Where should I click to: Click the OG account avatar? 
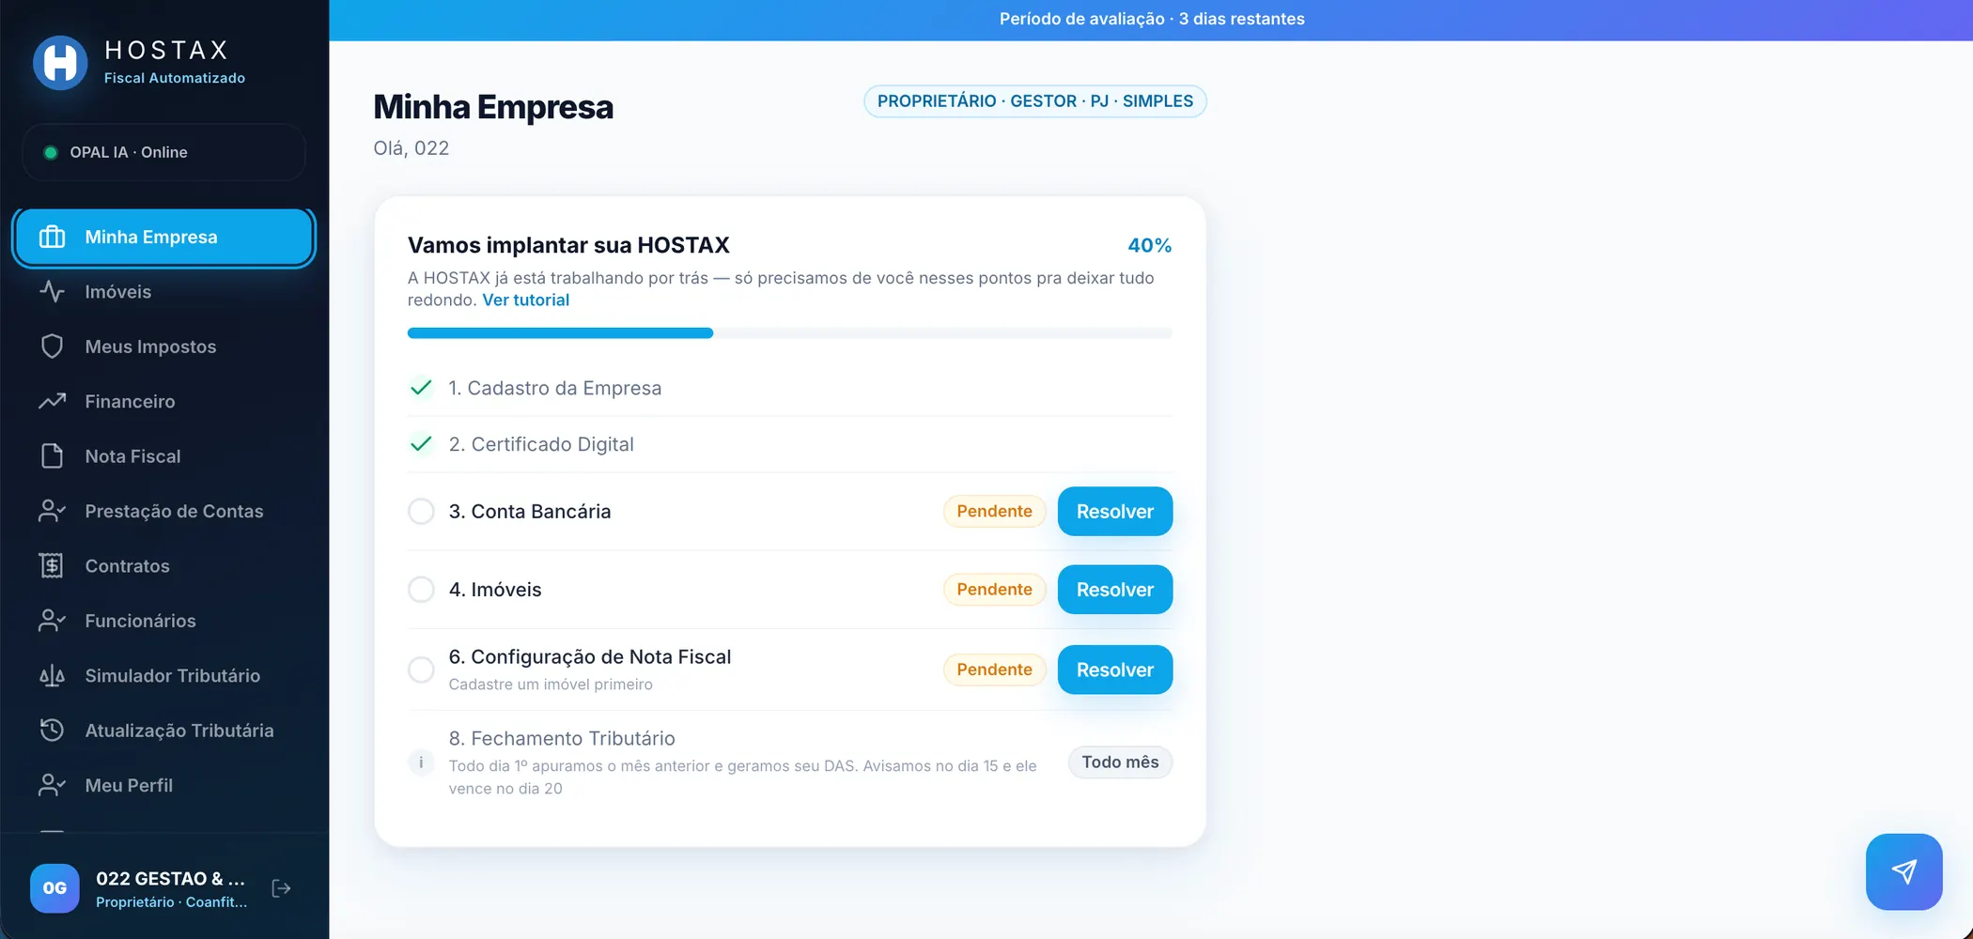[54, 888]
